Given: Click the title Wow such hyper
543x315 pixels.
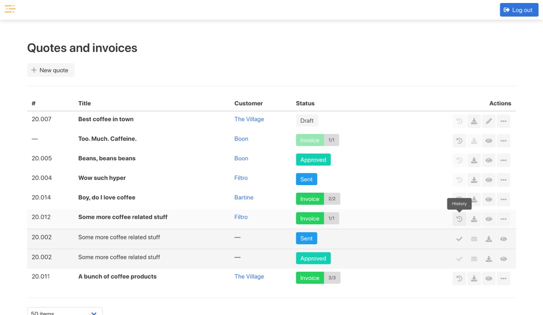Looking at the screenshot, I should (102, 178).
